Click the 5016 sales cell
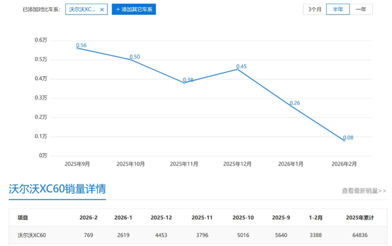This screenshot has height=246, width=392. [x=243, y=235]
